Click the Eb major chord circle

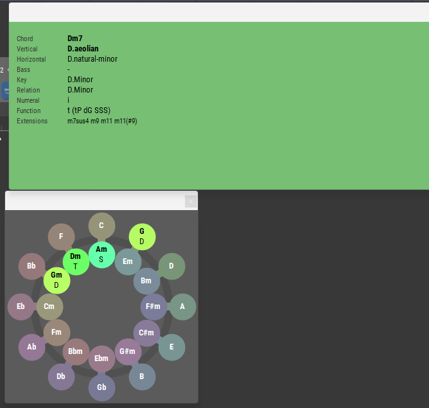[x=21, y=306]
